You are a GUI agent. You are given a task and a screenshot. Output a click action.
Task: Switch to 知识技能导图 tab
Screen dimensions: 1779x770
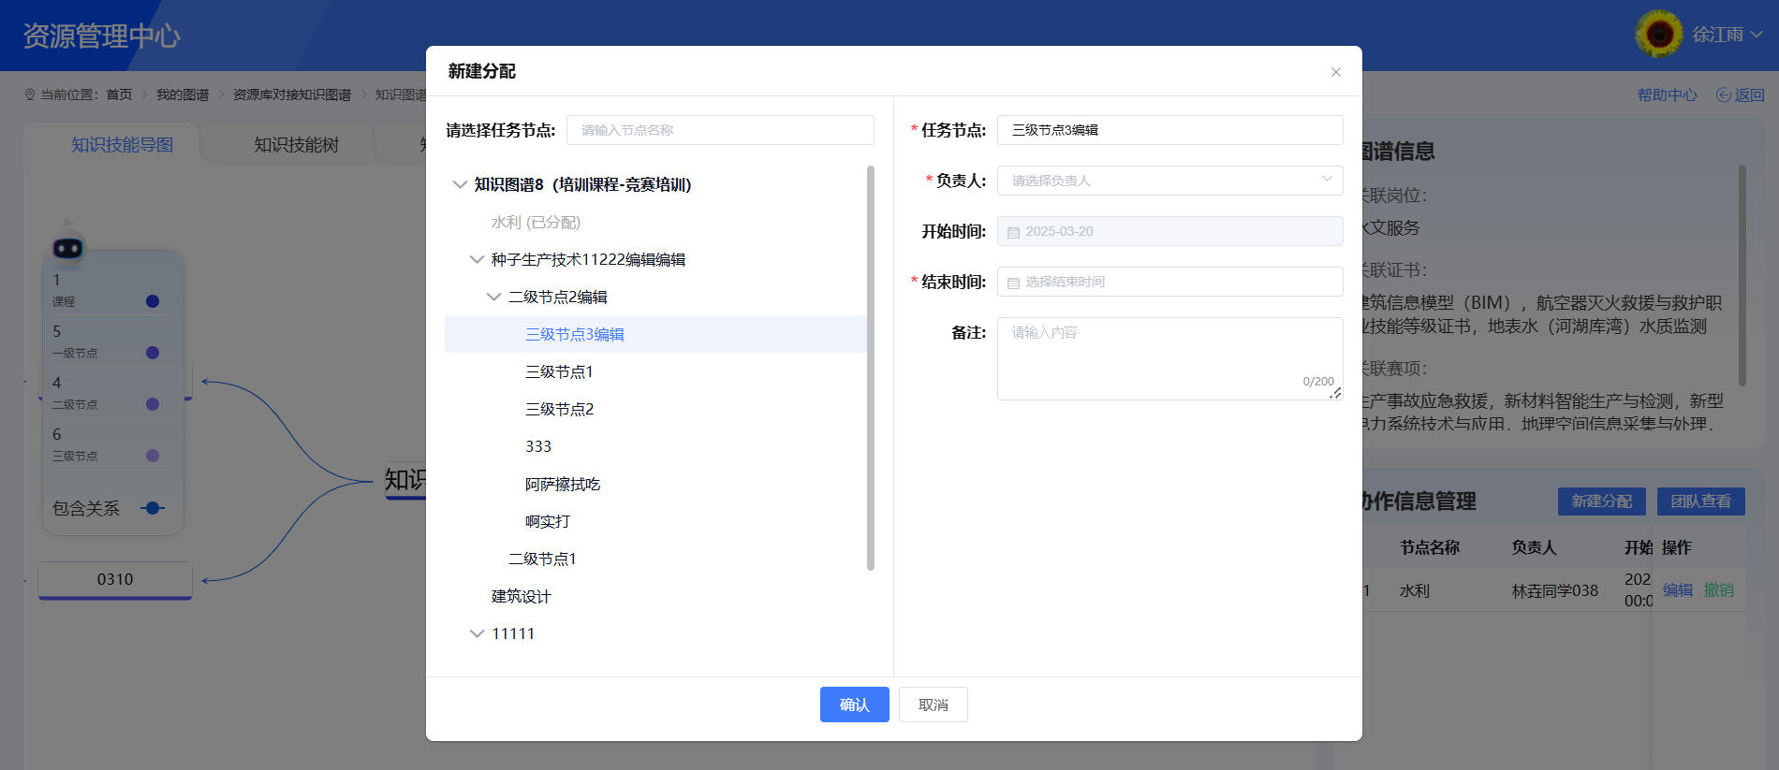tap(122, 145)
